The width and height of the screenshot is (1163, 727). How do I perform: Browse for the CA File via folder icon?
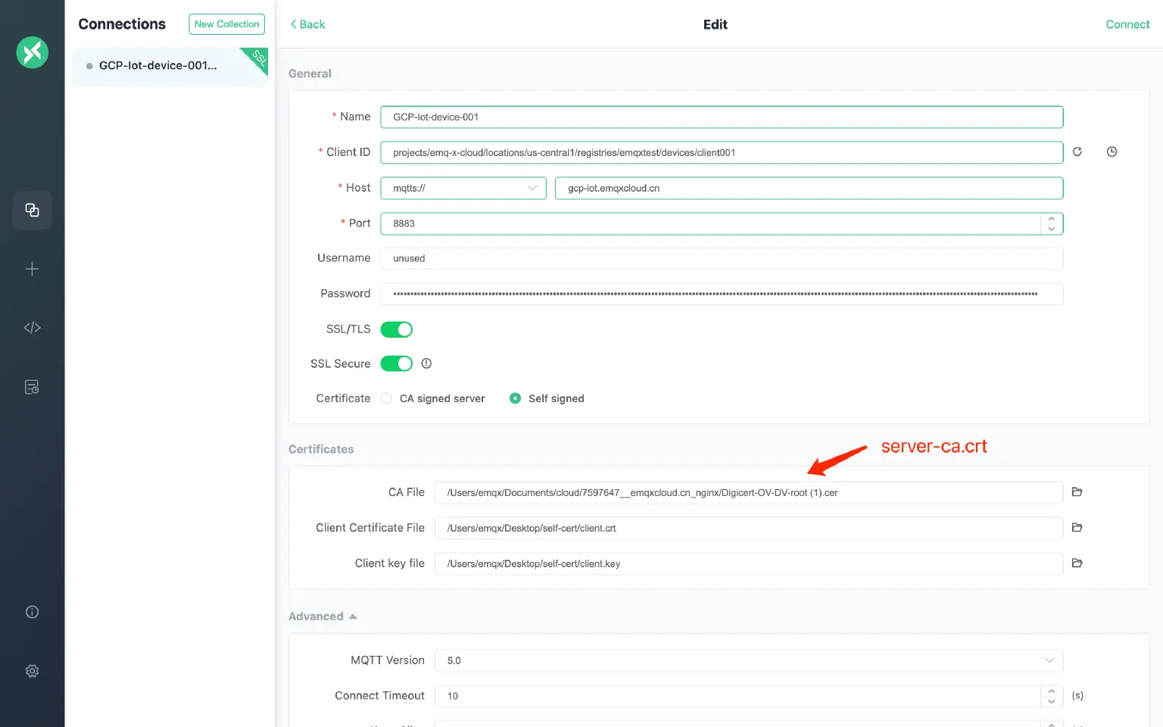pyautogui.click(x=1077, y=492)
